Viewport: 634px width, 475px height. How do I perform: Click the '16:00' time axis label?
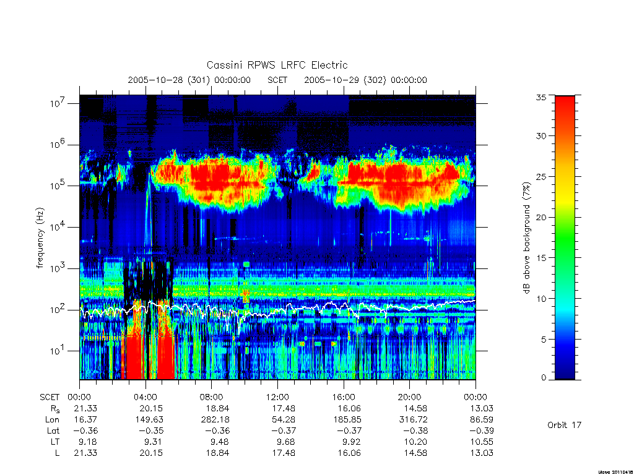(343, 397)
